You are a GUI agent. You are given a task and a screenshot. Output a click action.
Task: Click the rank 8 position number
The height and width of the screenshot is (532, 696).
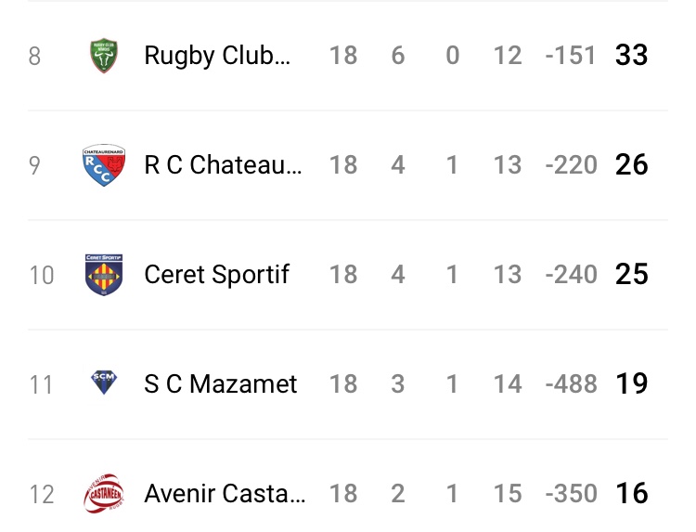click(34, 57)
